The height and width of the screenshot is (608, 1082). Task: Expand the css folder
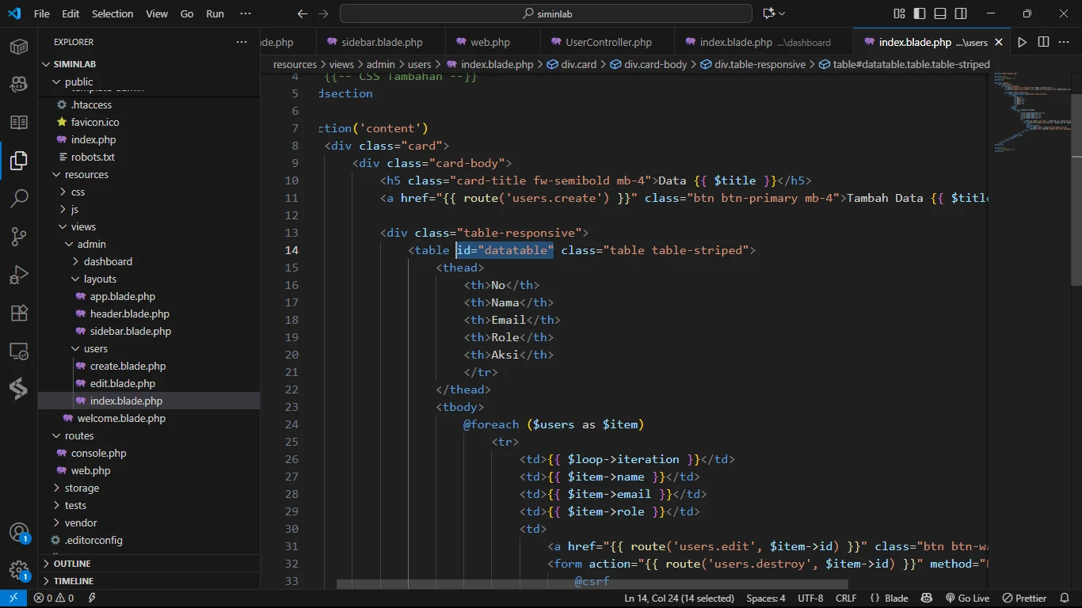tap(78, 192)
